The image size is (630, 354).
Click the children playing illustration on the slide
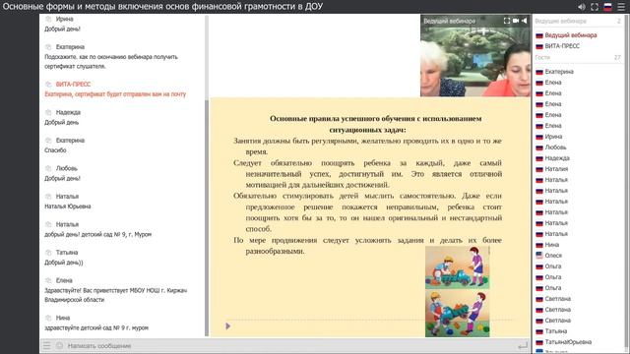click(x=457, y=291)
